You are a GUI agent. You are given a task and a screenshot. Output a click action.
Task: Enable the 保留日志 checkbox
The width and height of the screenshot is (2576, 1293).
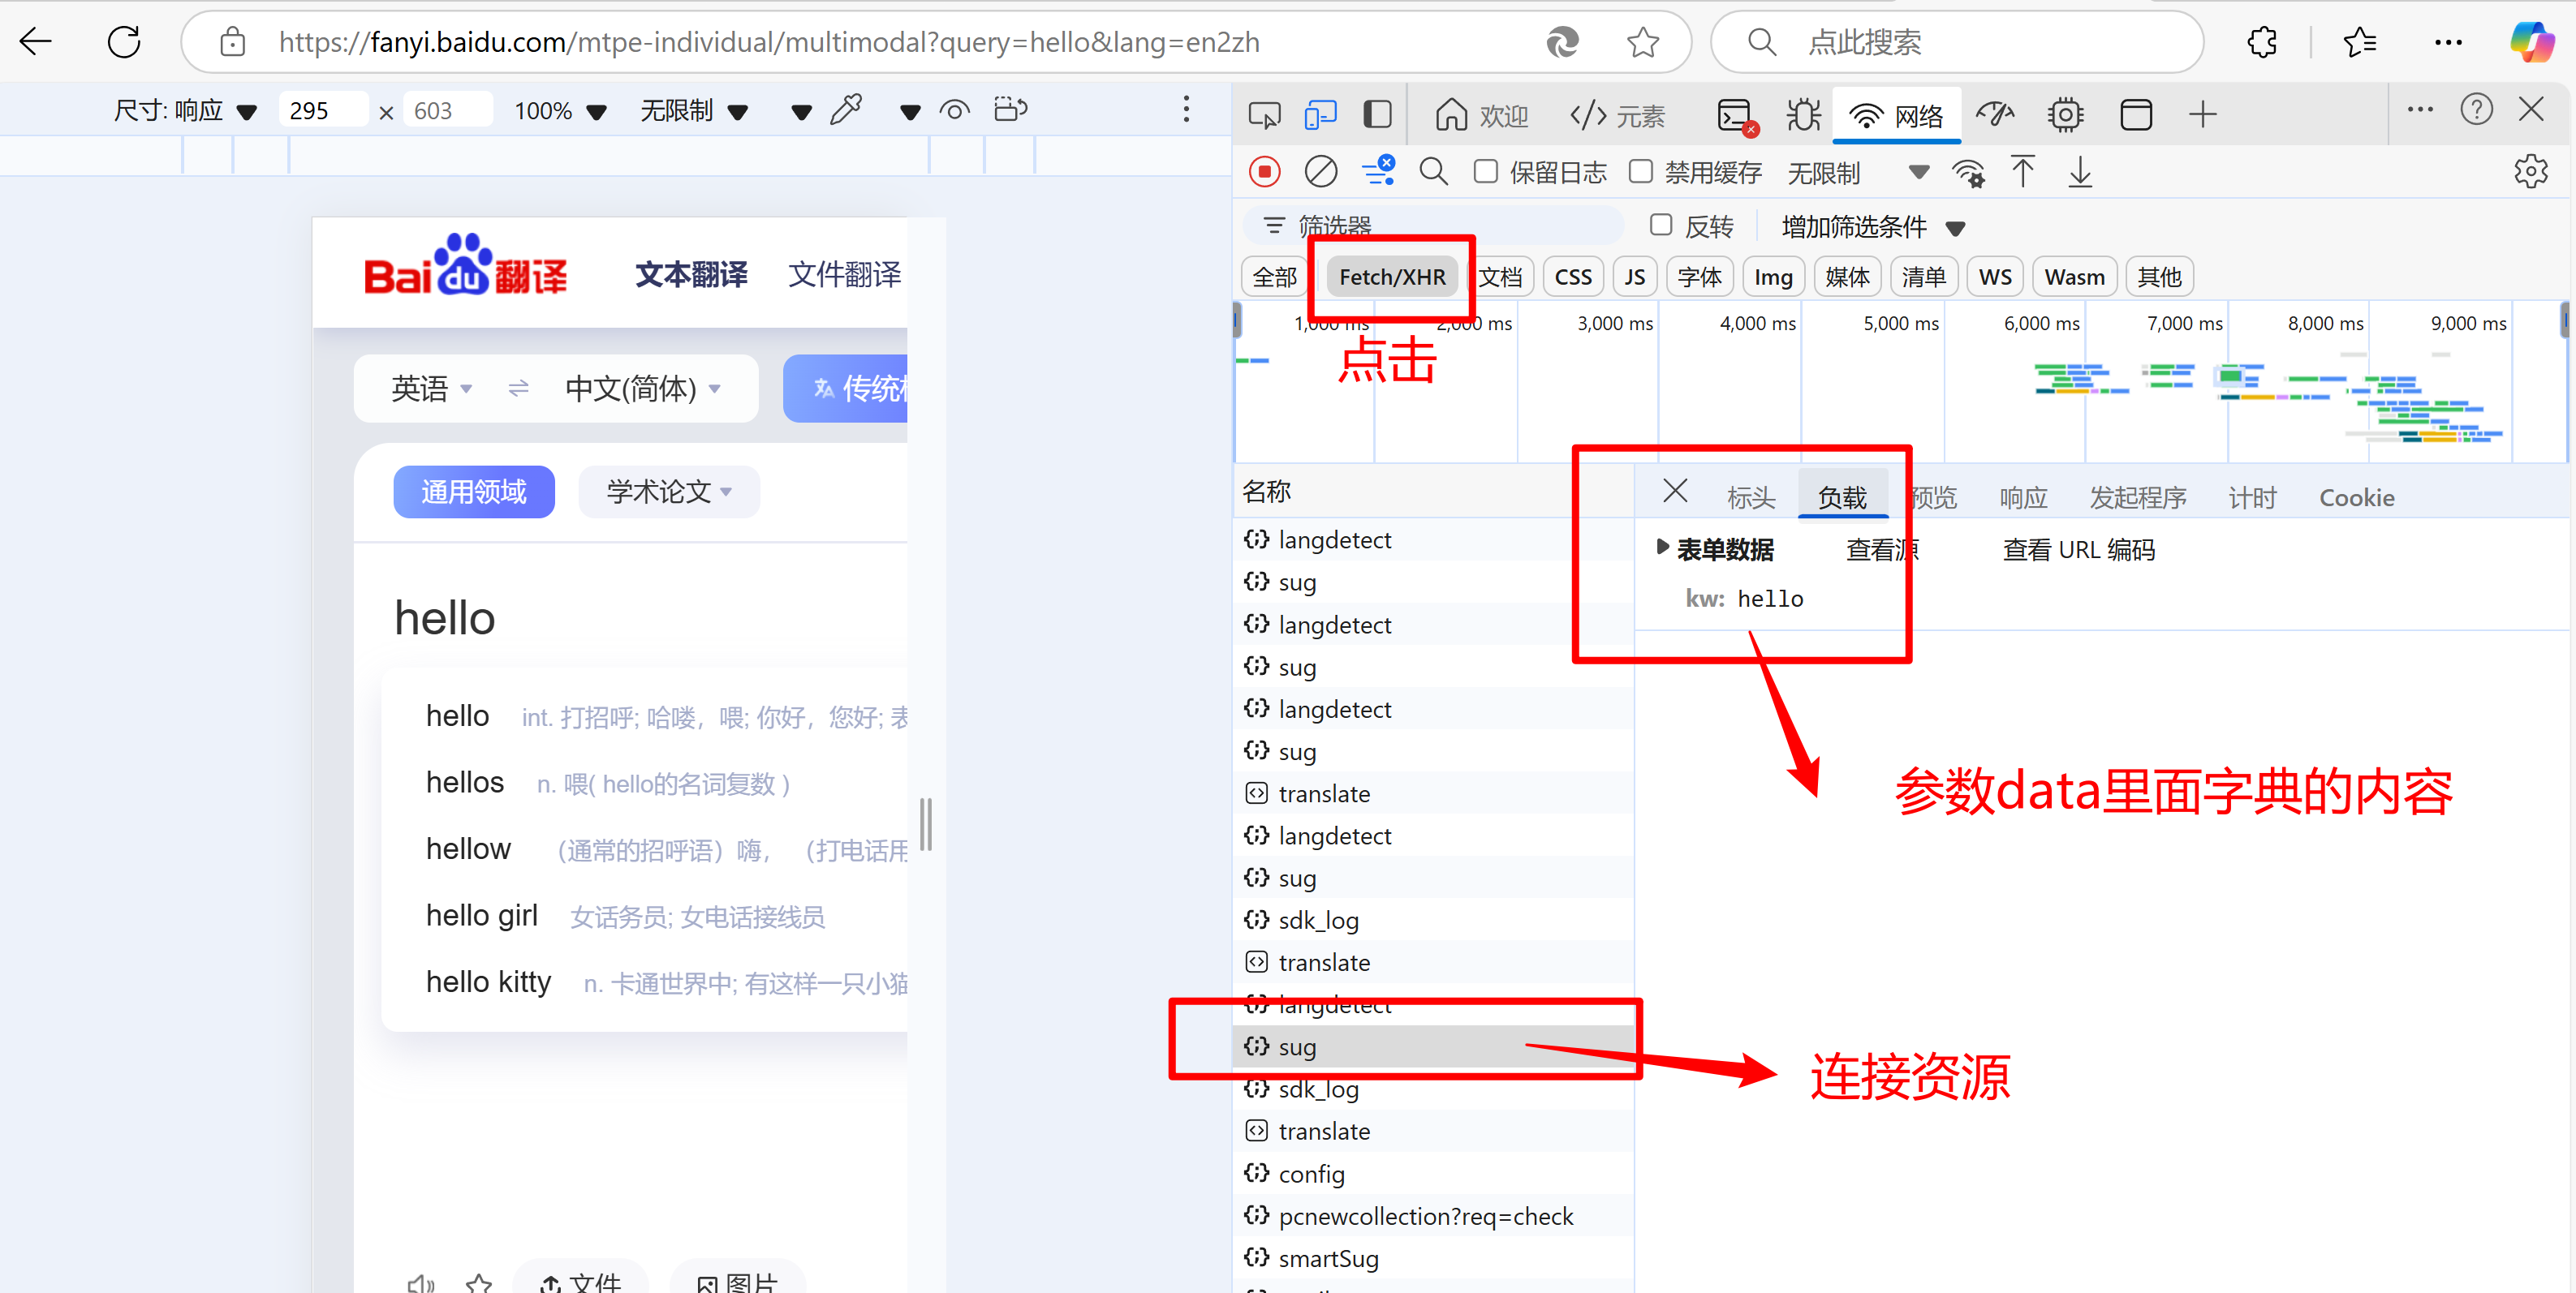pos(1486,172)
